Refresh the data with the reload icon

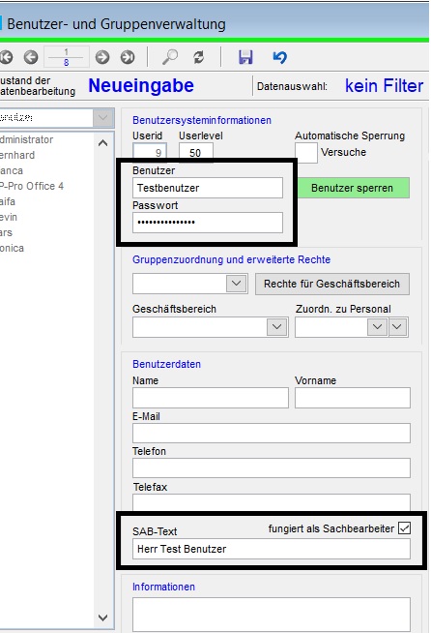[198, 57]
